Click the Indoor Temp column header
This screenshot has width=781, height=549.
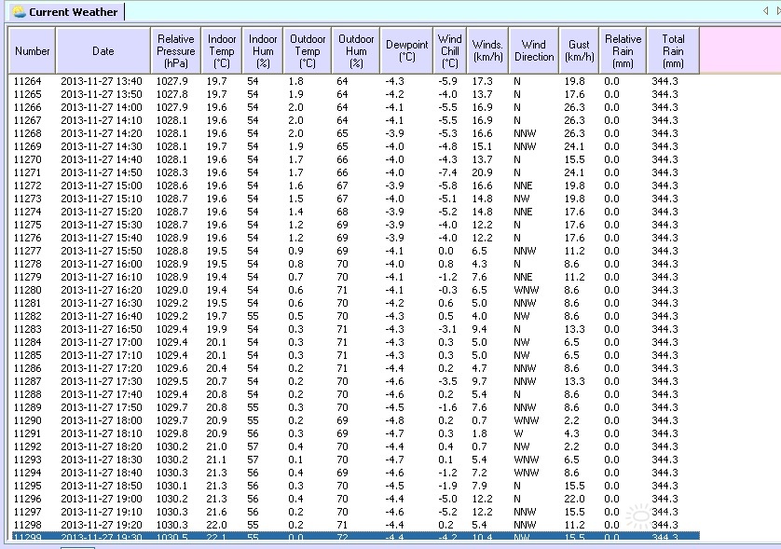222,51
